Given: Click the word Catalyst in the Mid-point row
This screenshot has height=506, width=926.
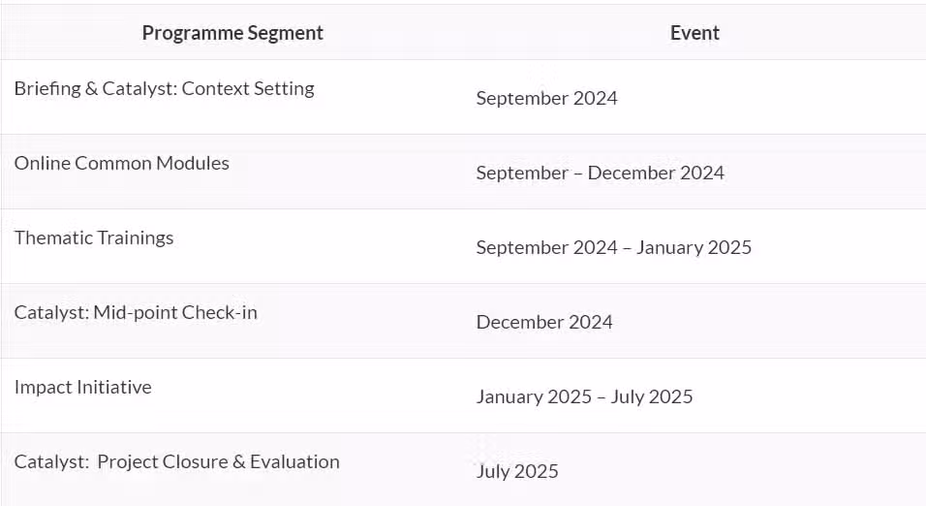Looking at the screenshot, I should tap(51, 313).
